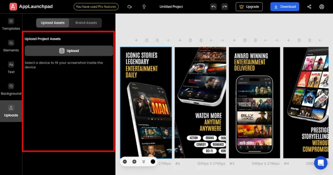Viewport: 333px width, 175px height.
Task: Add a screen using plus above screenshot #4
Action: (288, 40)
